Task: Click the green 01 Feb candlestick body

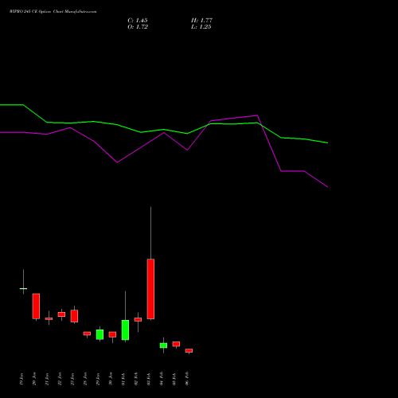Action: (x=125, y=330)
